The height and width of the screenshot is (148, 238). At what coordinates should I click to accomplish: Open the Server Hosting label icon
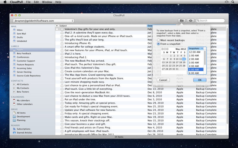[x=14, y=72]
